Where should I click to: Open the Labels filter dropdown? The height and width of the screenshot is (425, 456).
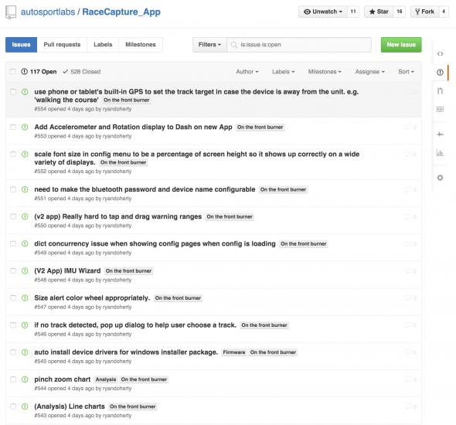[x=283, y=72]
